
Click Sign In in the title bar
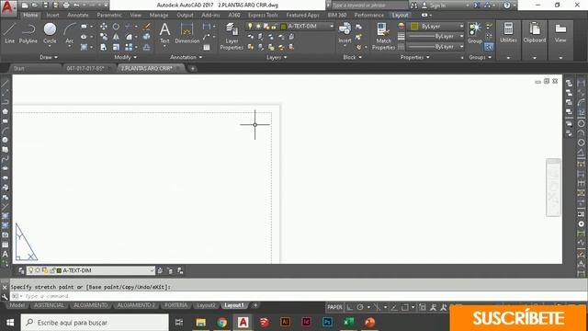[x=437, y=6]
